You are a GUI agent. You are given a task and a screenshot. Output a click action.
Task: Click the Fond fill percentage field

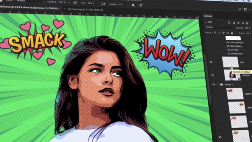(248, 33)
